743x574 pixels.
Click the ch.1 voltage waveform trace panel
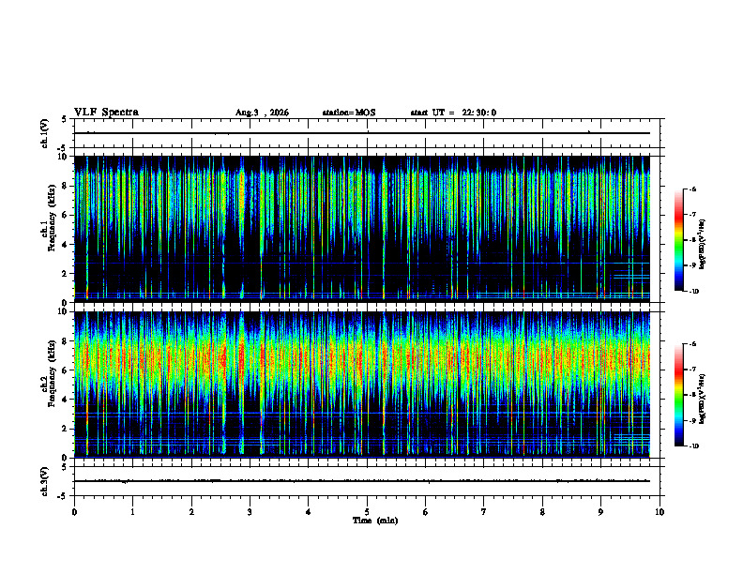[x=367, y=133]
